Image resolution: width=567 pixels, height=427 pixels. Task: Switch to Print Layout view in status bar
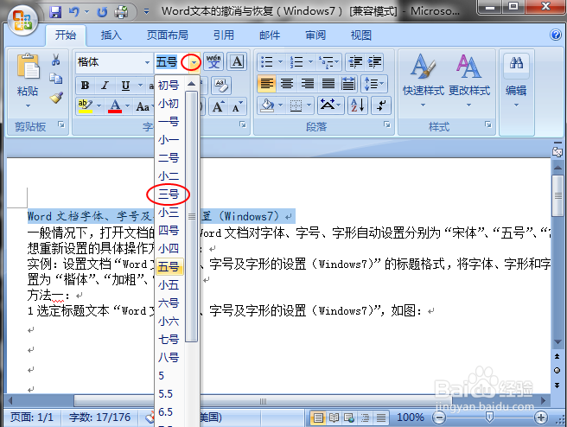click(318, 418)
